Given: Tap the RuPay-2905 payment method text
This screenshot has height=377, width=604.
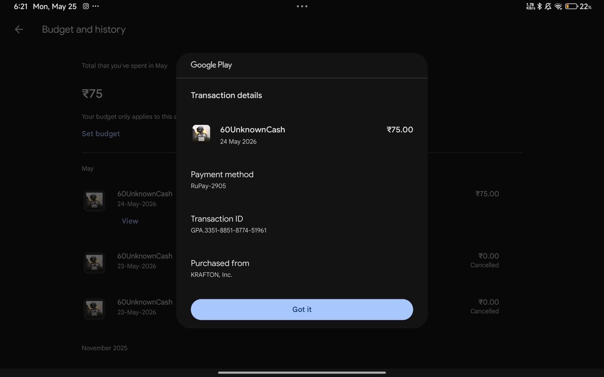Looking at the screenshot, I should [208, 186].
